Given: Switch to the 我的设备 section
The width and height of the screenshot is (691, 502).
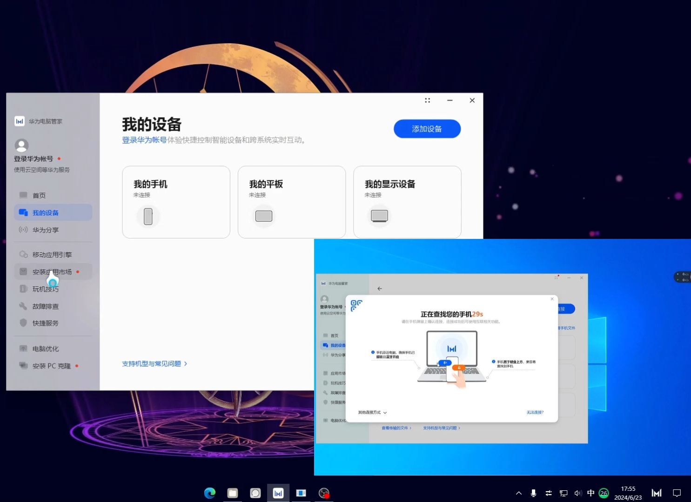Looking at the screenshot, I should tap(47, 212).
